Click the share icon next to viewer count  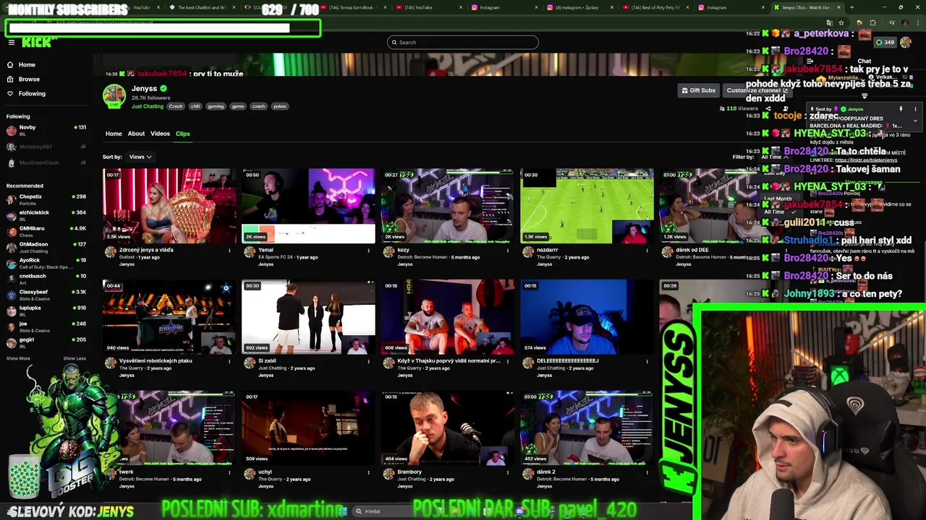[768, 108]
